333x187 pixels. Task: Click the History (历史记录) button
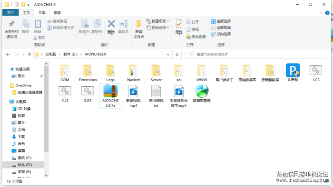click(x=196, y=37)
